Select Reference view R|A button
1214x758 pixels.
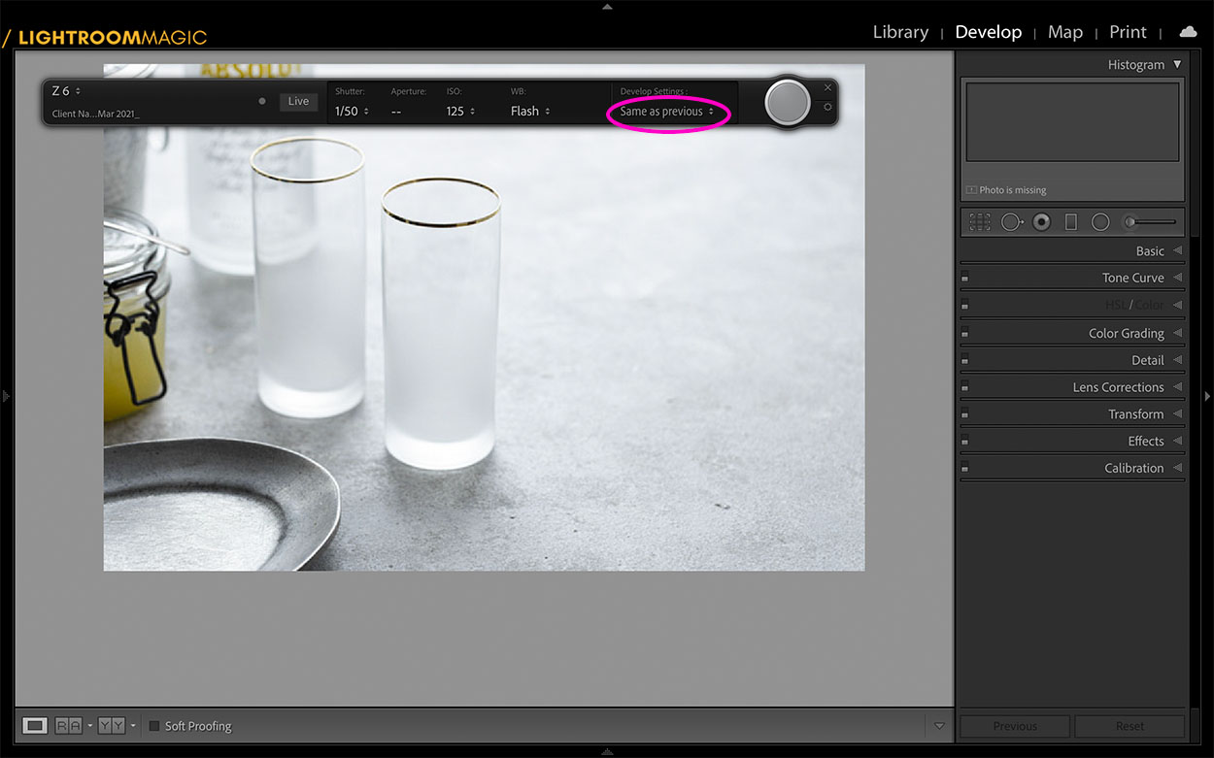pos(68,725)
